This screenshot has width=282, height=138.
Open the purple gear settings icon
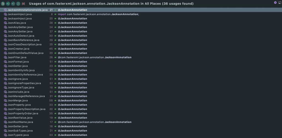275,2
